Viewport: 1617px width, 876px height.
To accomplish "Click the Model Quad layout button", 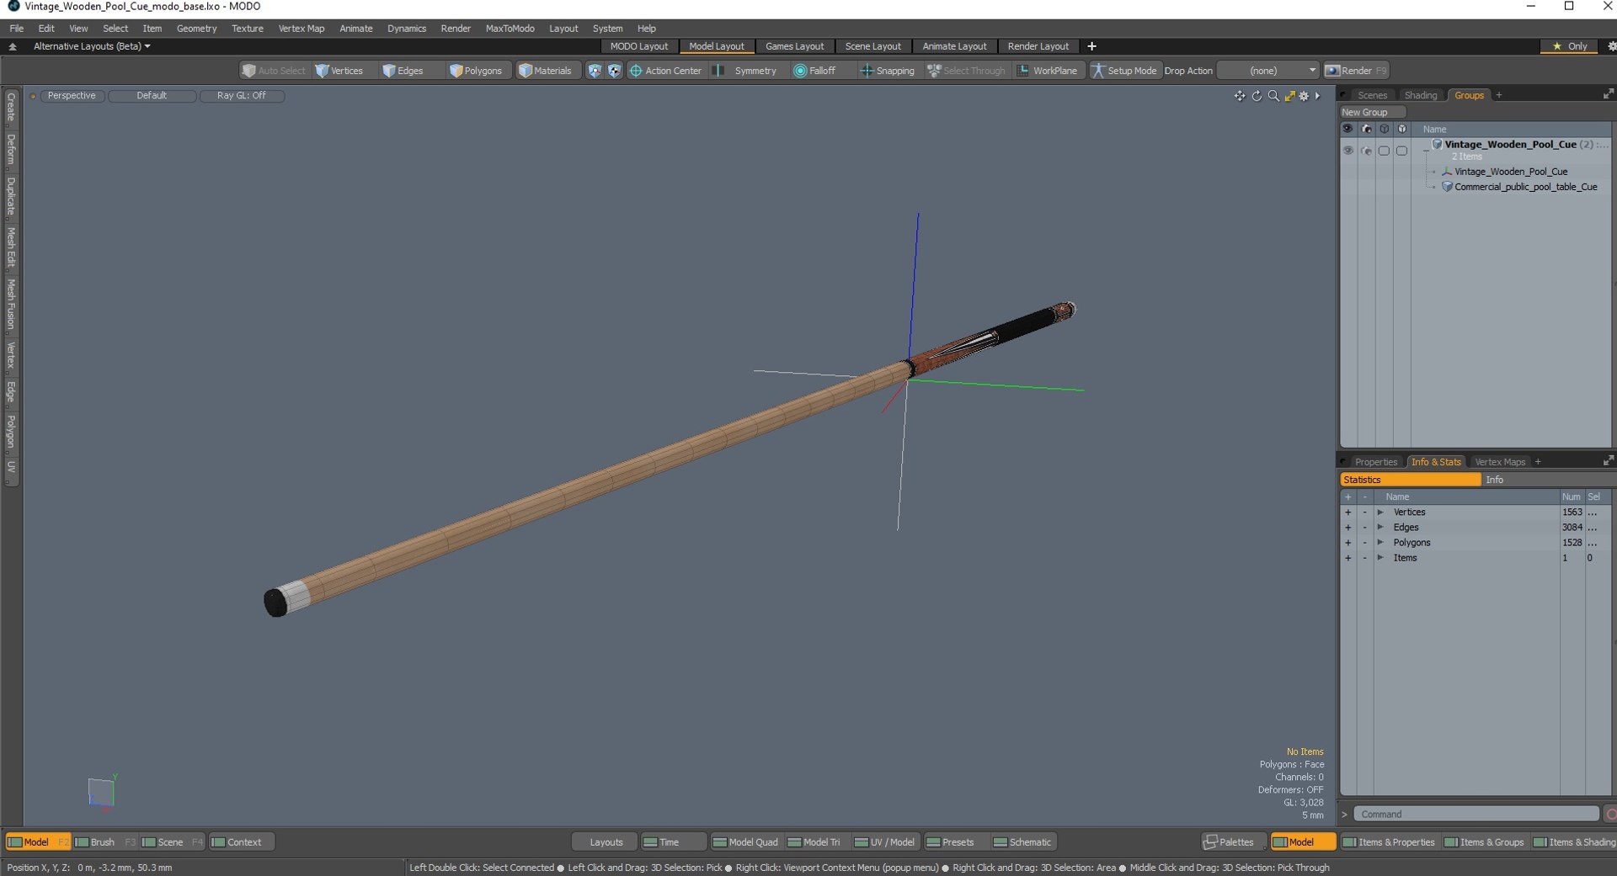I will click(x=745, y=841).
